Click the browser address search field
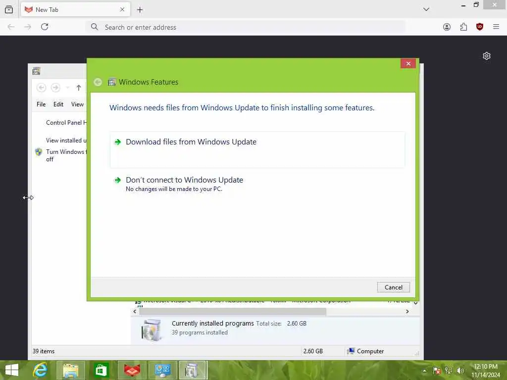This screenshot has width=507, height=380. [x=246, y=27]
